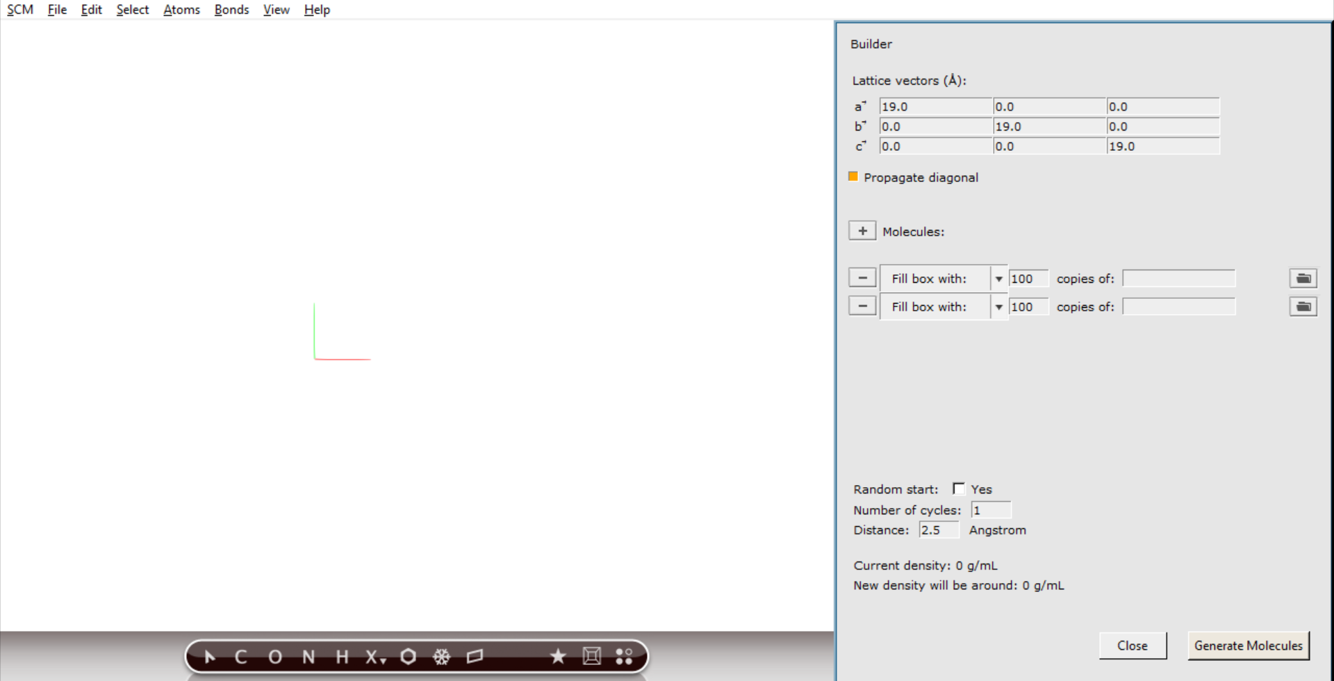The width and height of the screenshot is (1334, 681).
Task: Browse file for second molecule row
Action: coord(1303,306)
